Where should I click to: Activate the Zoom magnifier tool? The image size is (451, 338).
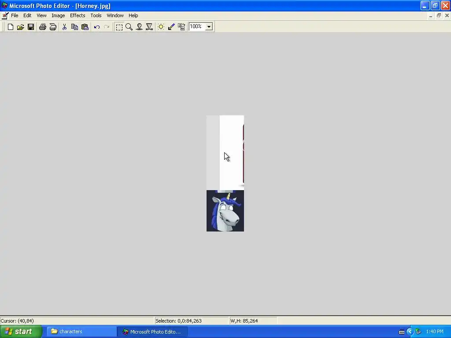[129, 27]
